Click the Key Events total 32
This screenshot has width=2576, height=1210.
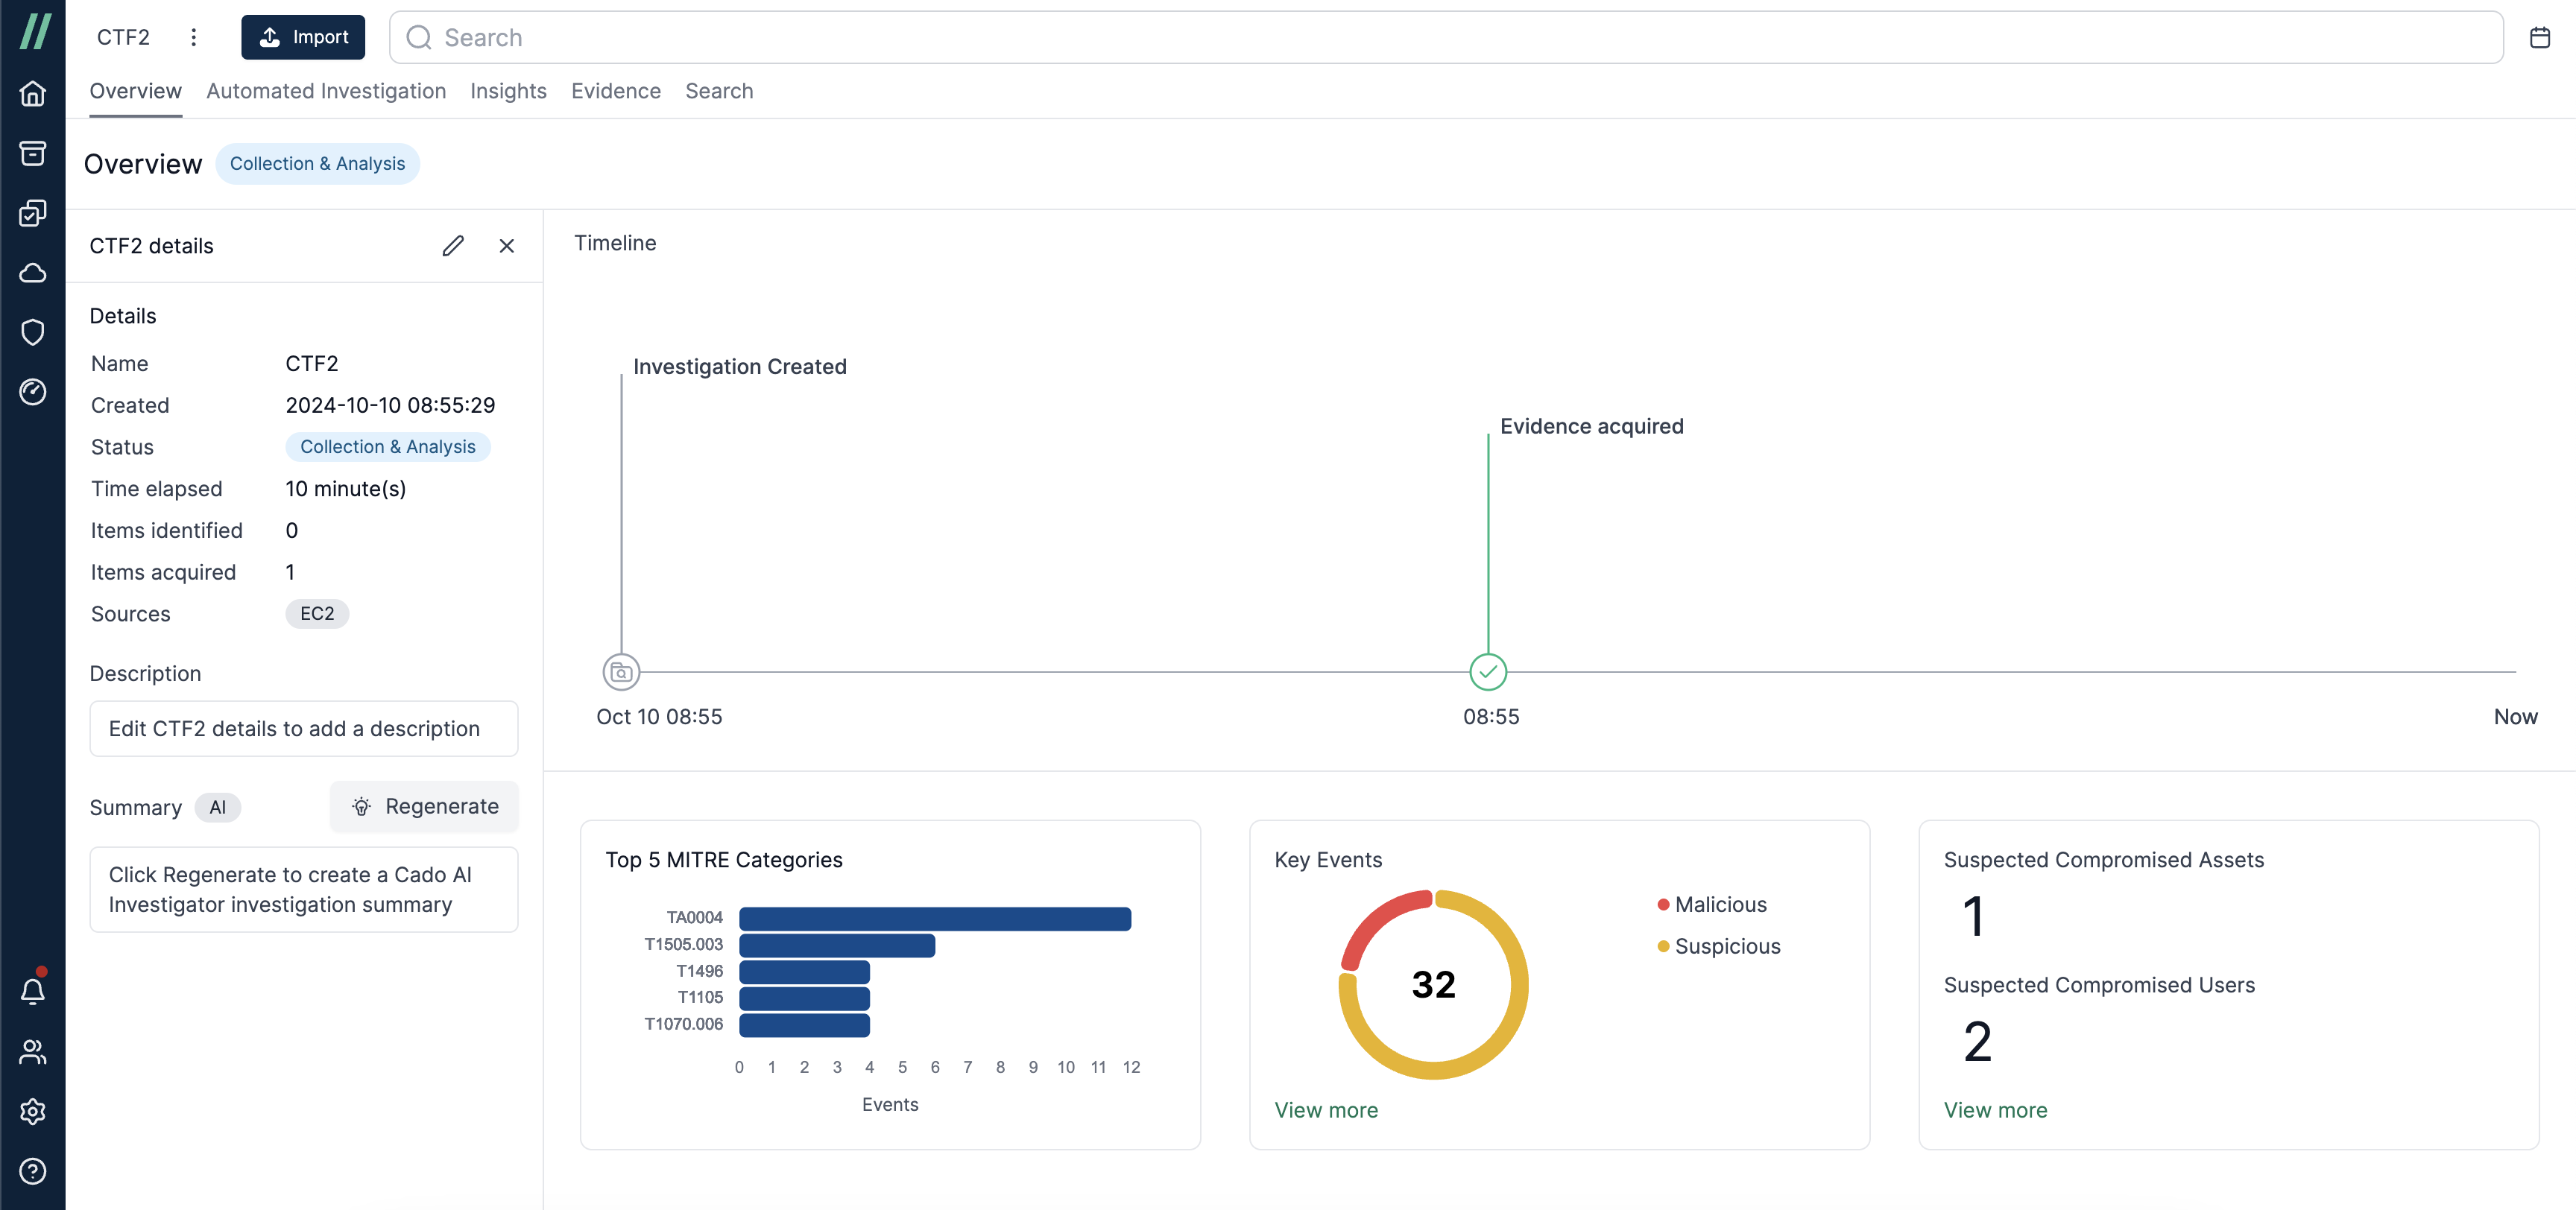pos(1433,985)
